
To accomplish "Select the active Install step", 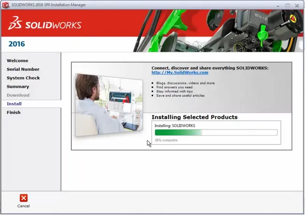I will click(x=14, y=104).
